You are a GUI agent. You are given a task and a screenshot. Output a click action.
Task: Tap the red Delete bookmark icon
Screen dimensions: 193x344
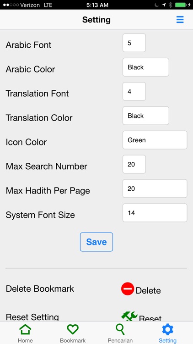(x=128, y=289)
